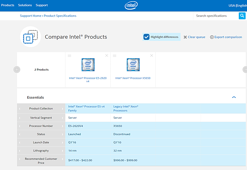The height and width of the screenshot is (170, 247).
Task: Open the Solutions menu
Action: (x=25, y=5)
